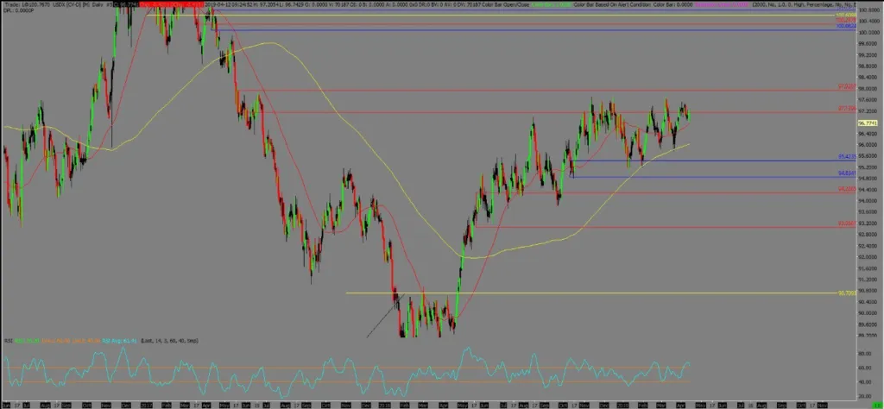This screenshot has height=409, width=884.
Task: Click the 80.00 RSI scale value
Action: pos(865,354)
